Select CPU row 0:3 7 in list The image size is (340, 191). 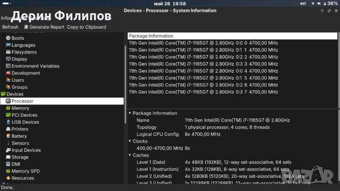(x=233, y=92)
